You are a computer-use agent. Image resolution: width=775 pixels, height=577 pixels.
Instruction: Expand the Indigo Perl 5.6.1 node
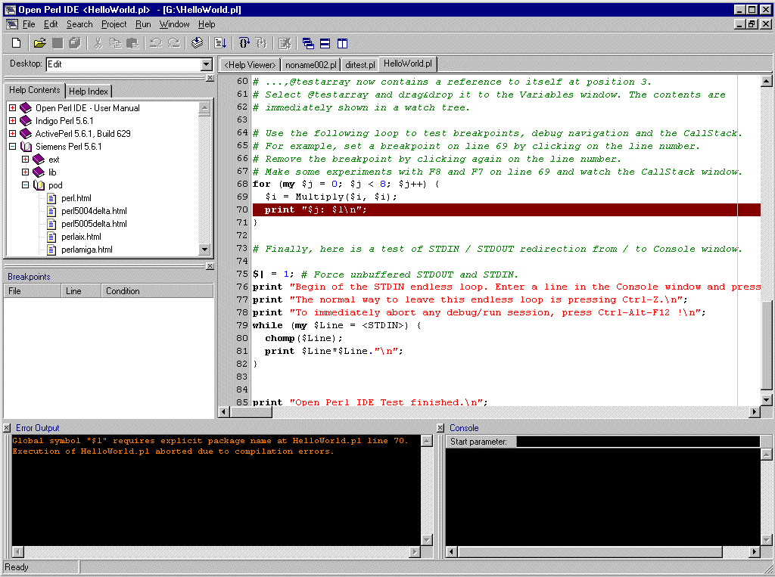tap(12, 121)
